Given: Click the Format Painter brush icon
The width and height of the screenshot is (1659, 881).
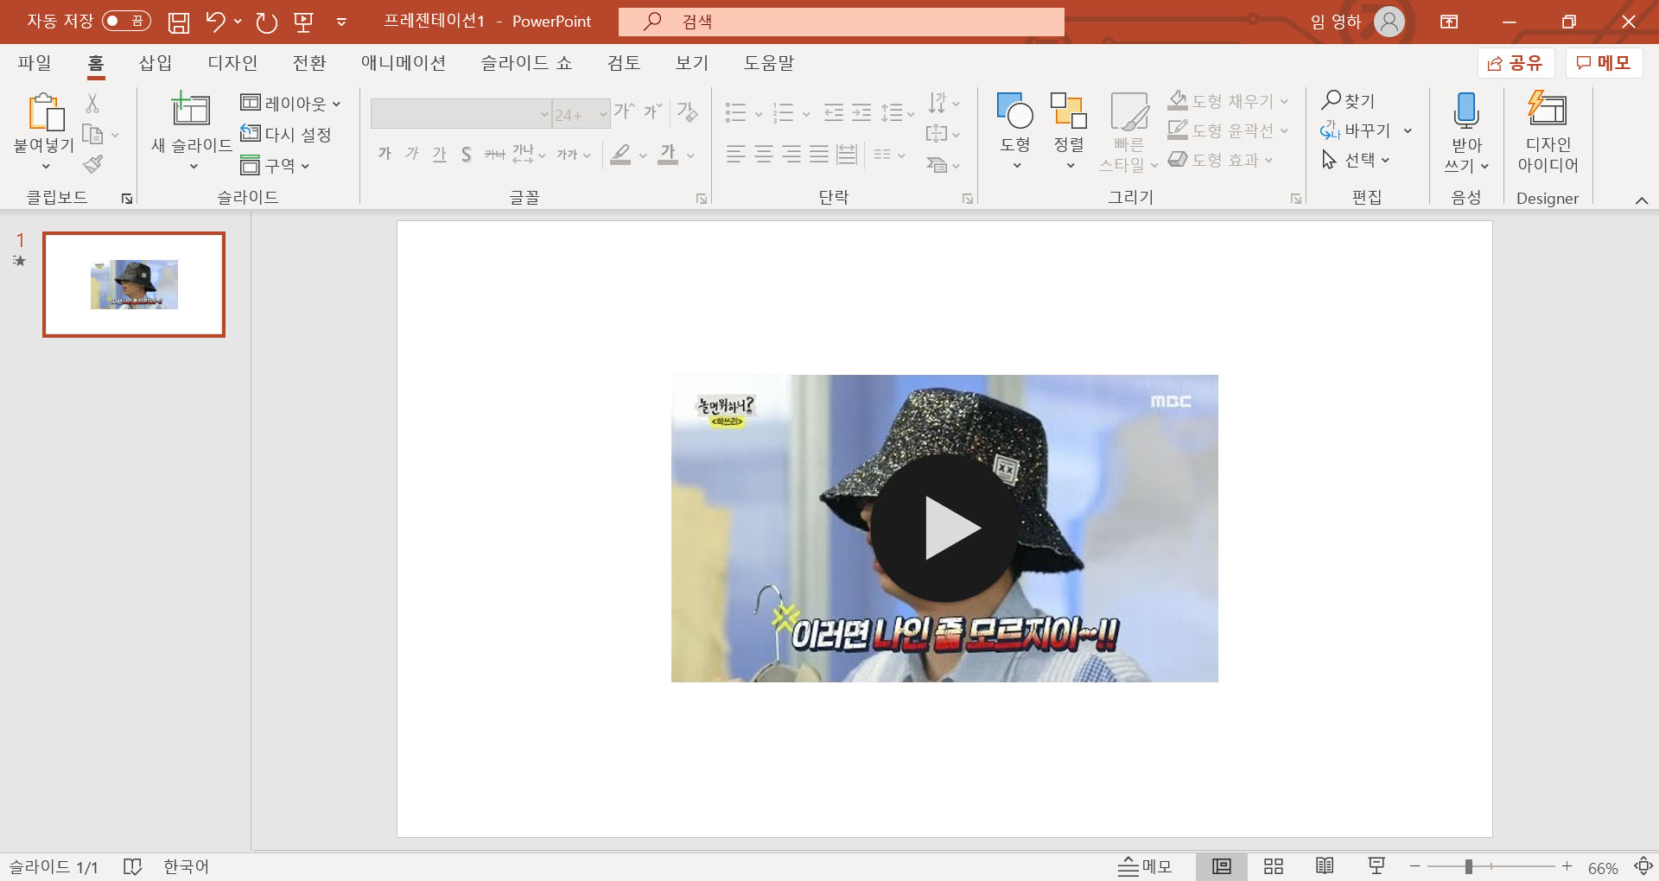Looking at the screenshot, I should (92, 164).
